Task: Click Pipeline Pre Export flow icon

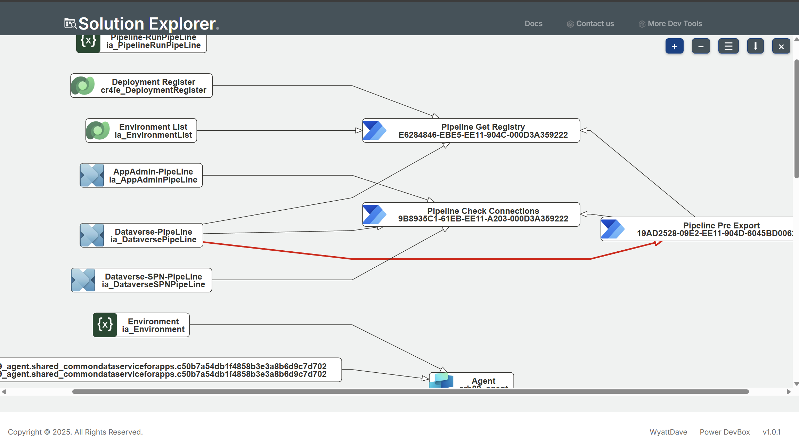Action: 613,229
